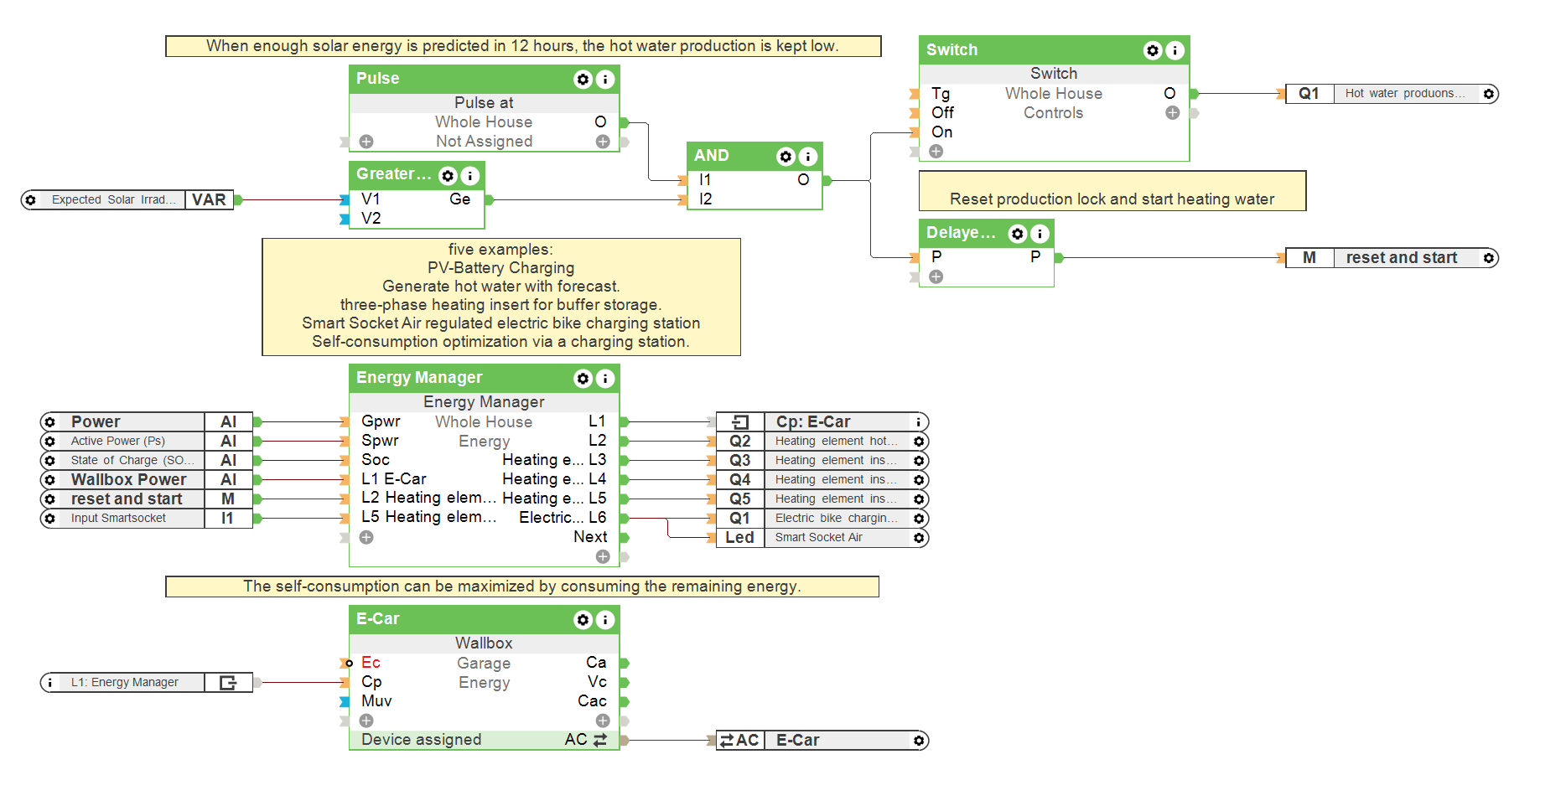Open settings gear on E-Car block
This screenshot has width=1566, height=806.
[x=583, y=620]
